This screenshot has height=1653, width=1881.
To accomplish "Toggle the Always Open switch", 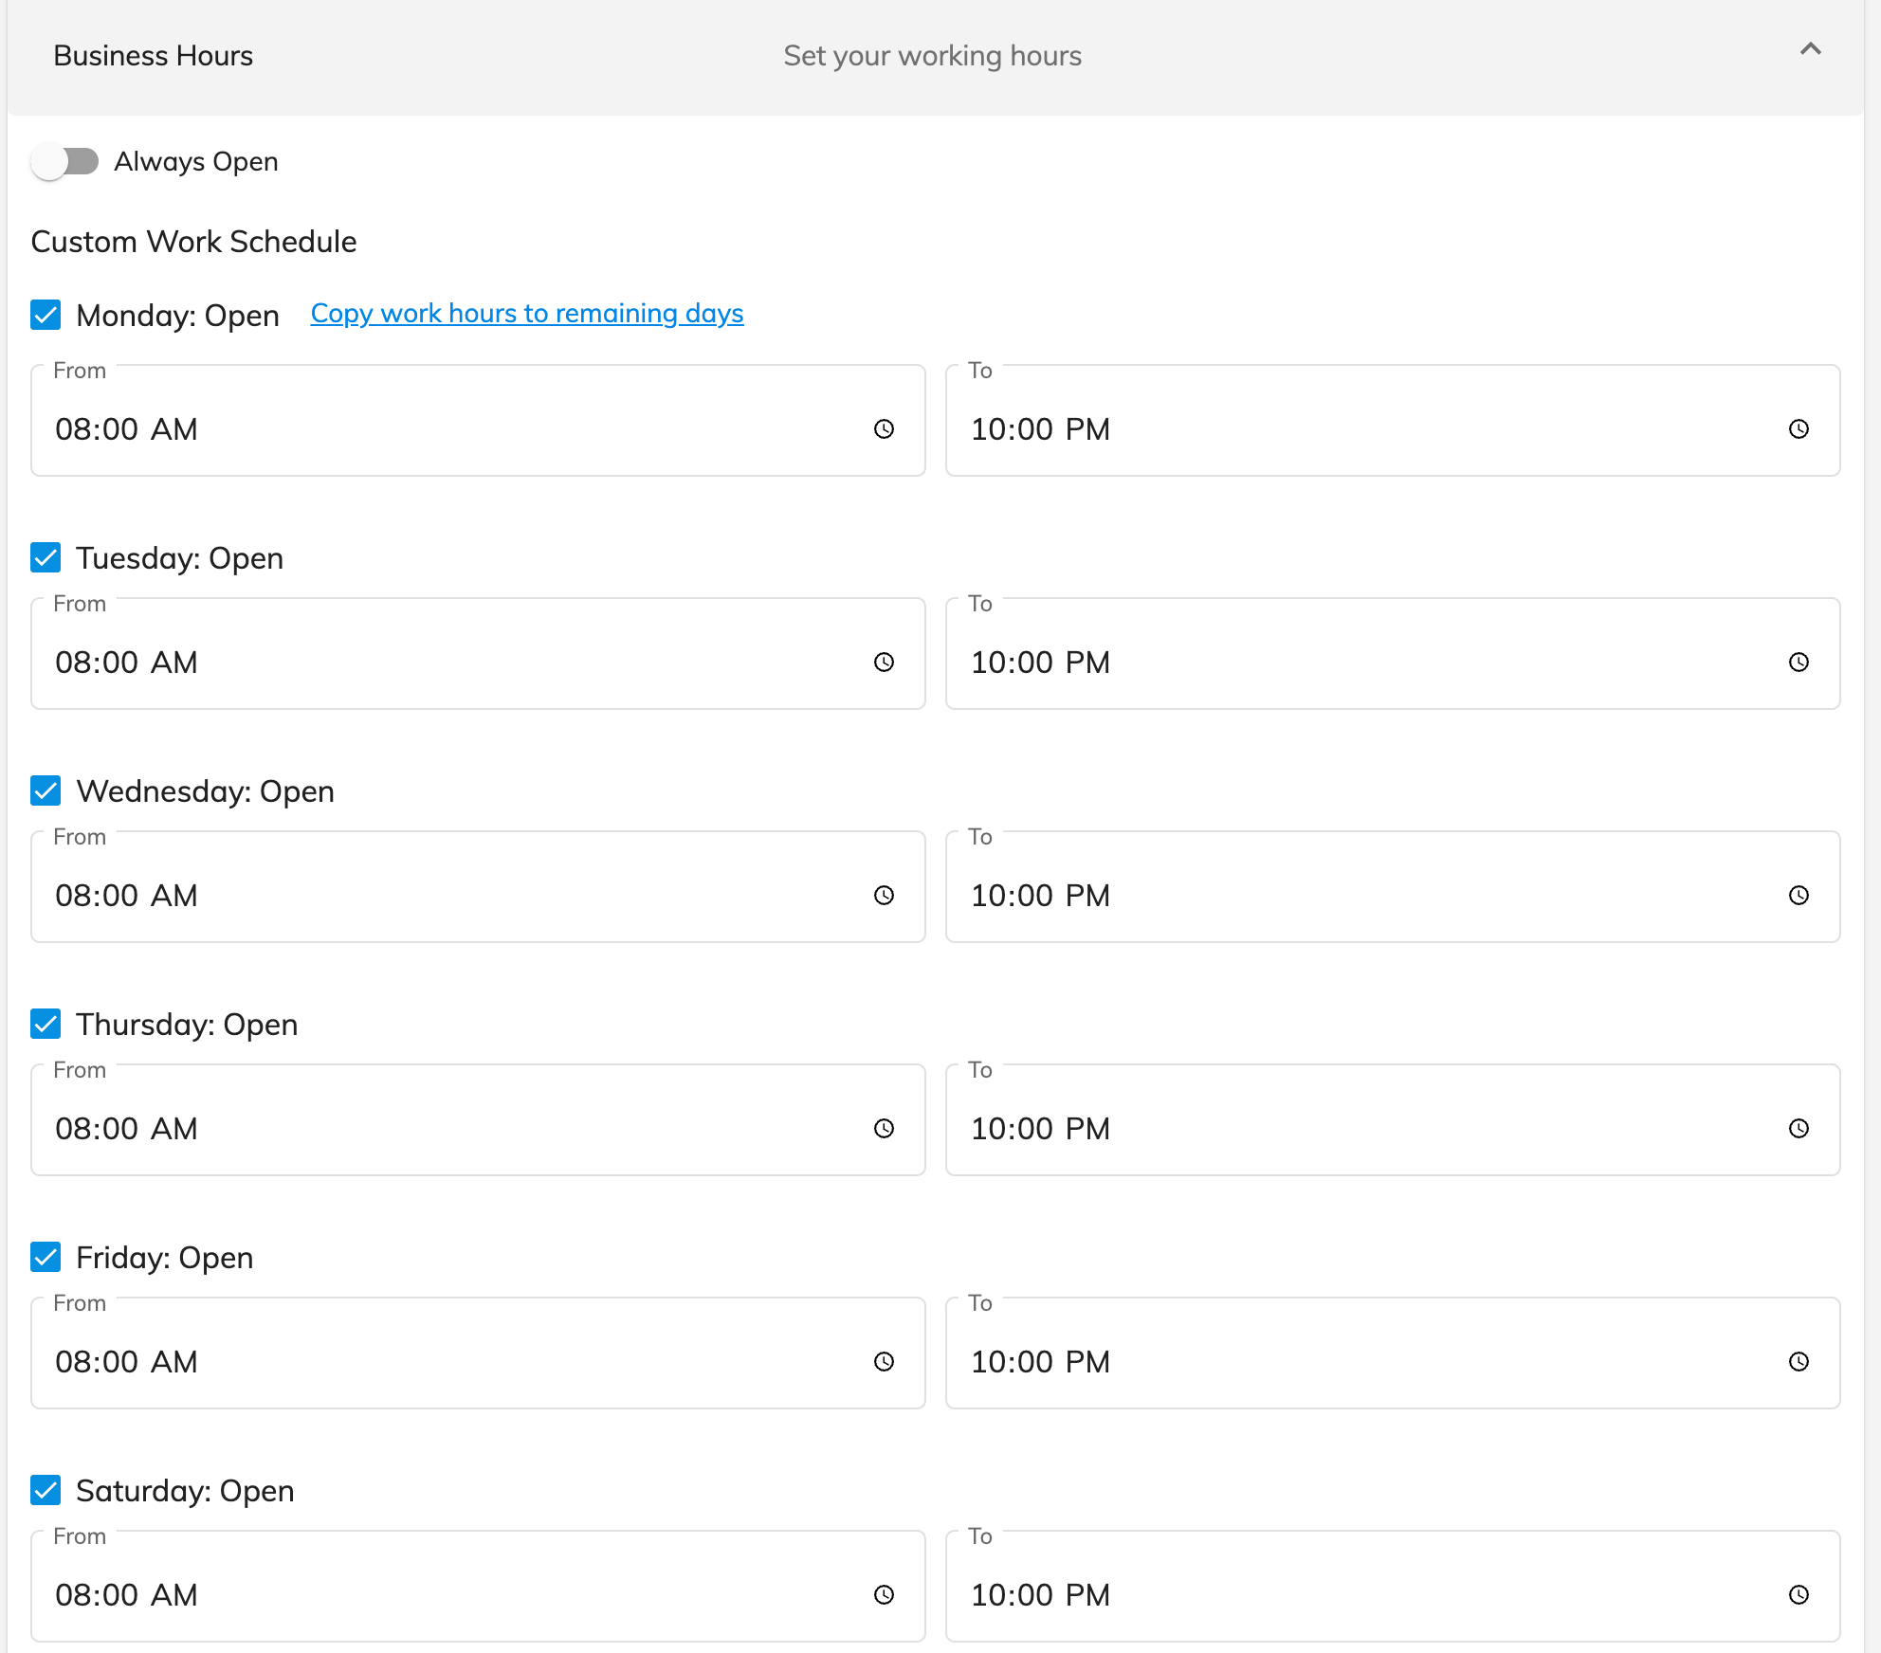I will pyautogui.click(x=64, y=161).
